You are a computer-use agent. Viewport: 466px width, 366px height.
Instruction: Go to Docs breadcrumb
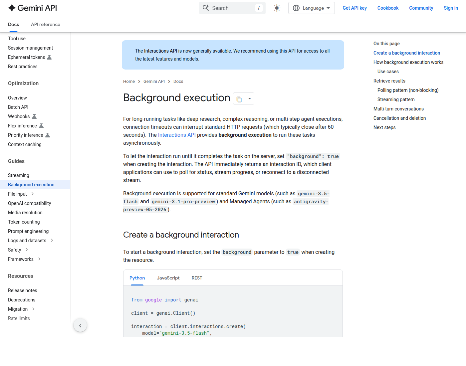[x=178, y=82]
